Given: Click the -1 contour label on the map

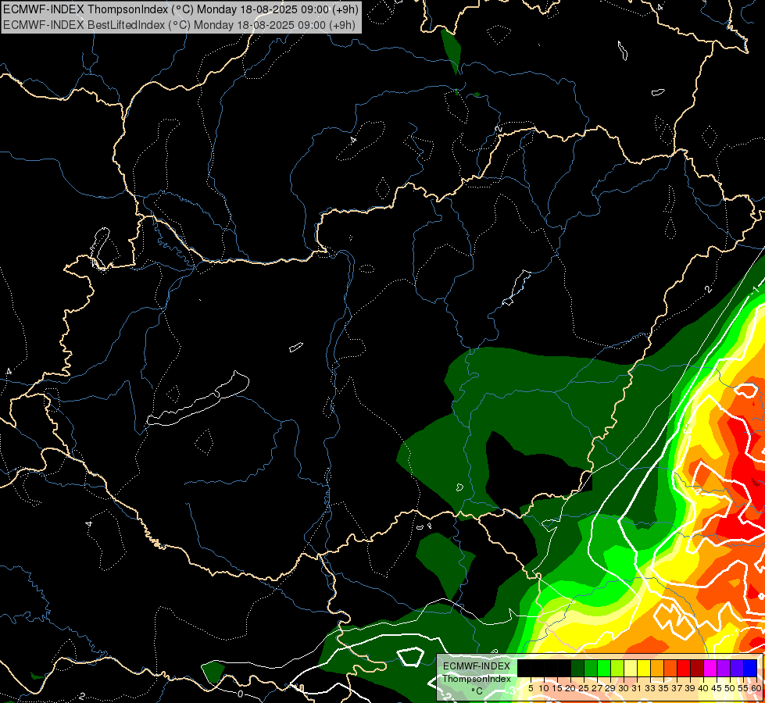Looking at the screenshot, I should click(x=756, y=289).
